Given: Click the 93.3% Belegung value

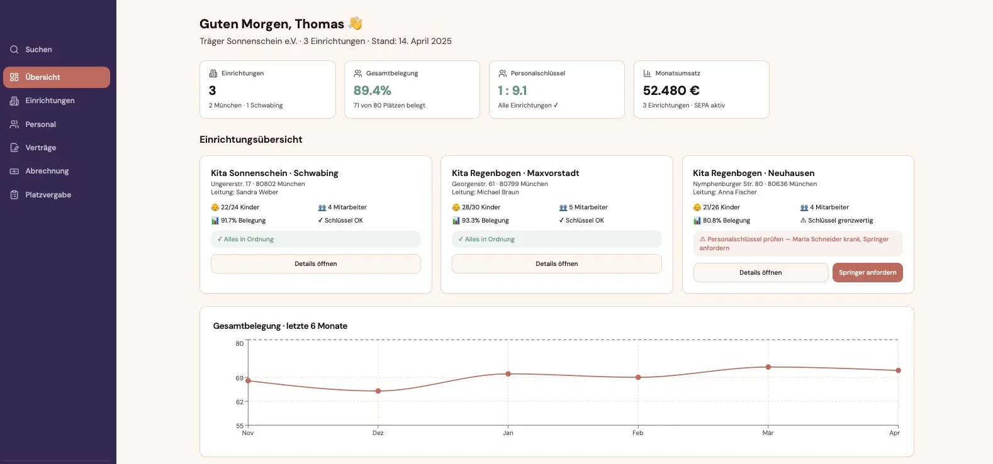Looking at the screenshot, I should (485, 221).
